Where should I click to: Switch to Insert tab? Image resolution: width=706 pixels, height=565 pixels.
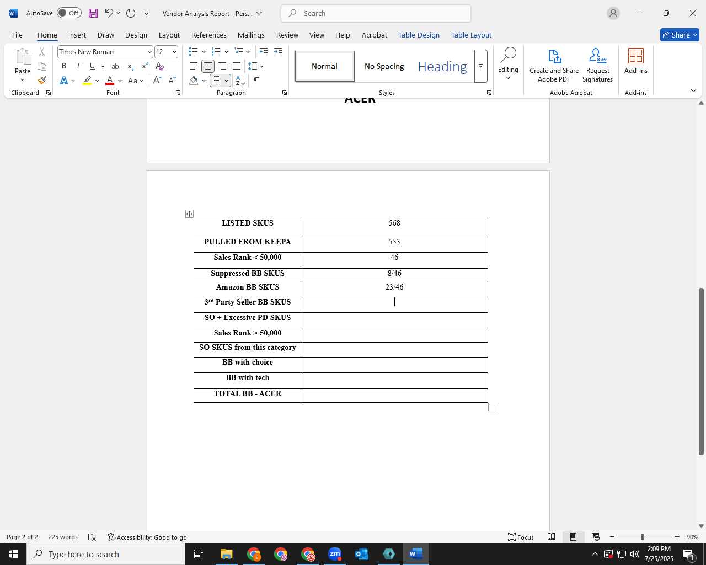(x=77, y=35)
